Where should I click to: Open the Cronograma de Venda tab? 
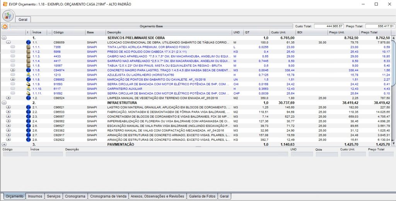coord(108,196)
